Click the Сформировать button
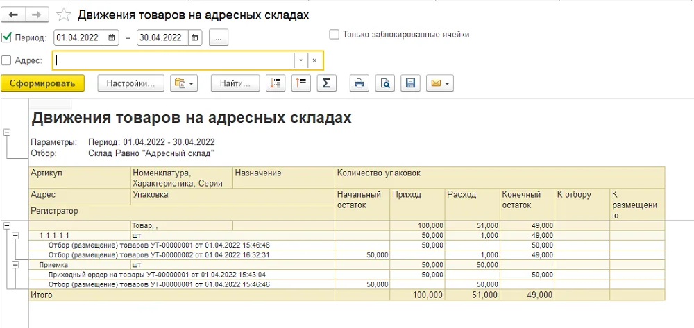694x328 pixels. pos(42,83)
